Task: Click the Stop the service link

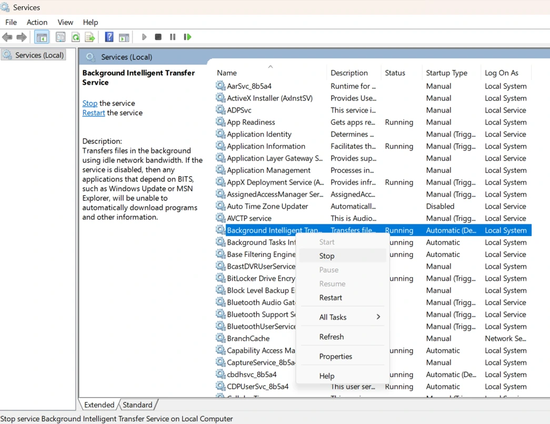Action: 89,103
